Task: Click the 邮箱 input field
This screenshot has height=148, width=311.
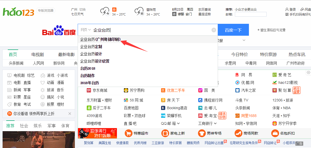Action: 251,14
